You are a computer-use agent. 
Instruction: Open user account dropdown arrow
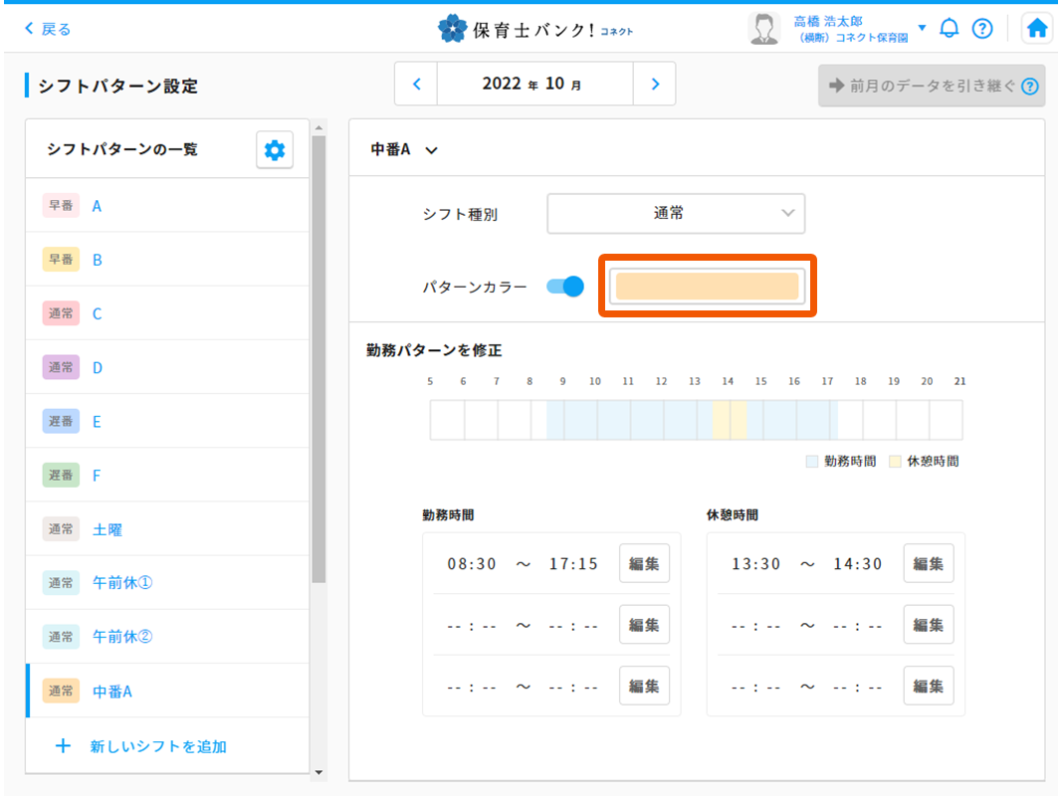pos(922,28)
